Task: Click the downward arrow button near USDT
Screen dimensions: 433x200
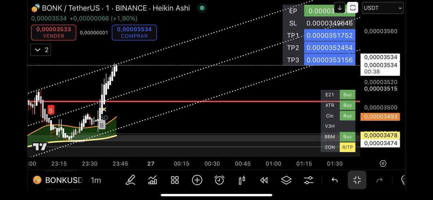Action: [340, 8]
